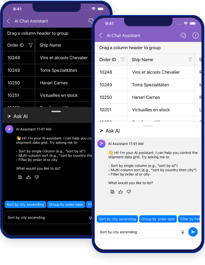Screen dimensions: 205x265
Task: Select order 10250 row in light phone
Action: (x=148, y=97)
